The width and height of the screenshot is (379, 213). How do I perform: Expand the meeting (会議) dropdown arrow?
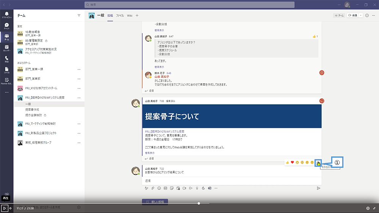point(361,16)
